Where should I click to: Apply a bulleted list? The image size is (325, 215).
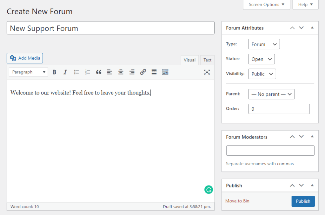[x=76, y=72]
